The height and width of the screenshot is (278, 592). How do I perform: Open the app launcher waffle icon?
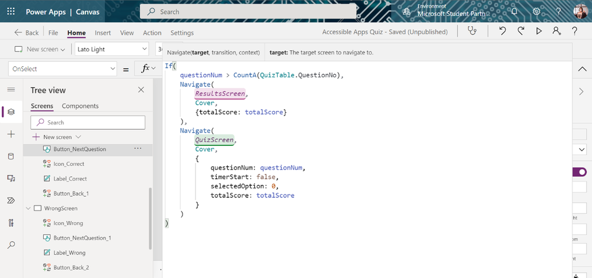click(11, 11)
